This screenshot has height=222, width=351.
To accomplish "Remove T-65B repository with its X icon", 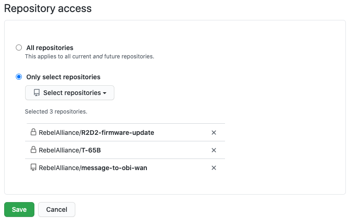I will coord(214,150).
